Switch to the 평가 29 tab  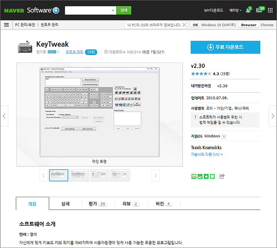coord(98,204)
